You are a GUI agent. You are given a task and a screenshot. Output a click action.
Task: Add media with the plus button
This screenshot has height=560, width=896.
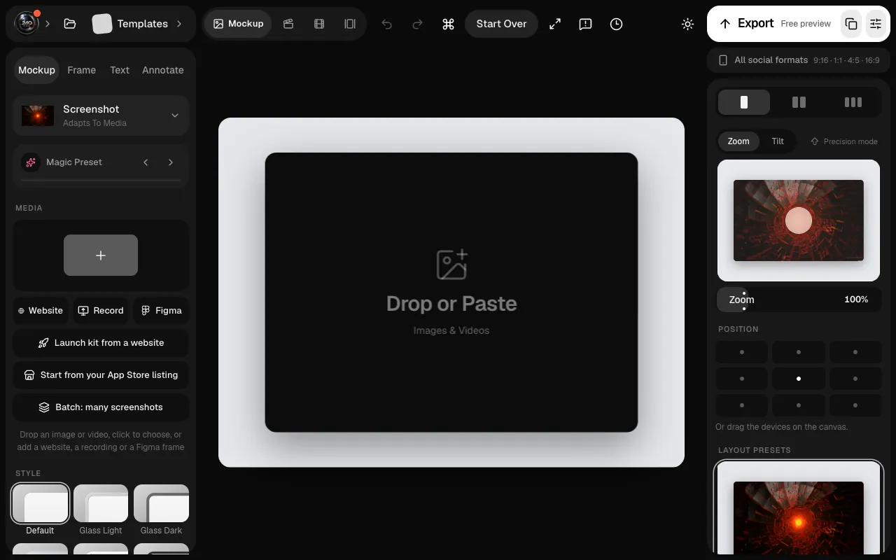point(101,255)
